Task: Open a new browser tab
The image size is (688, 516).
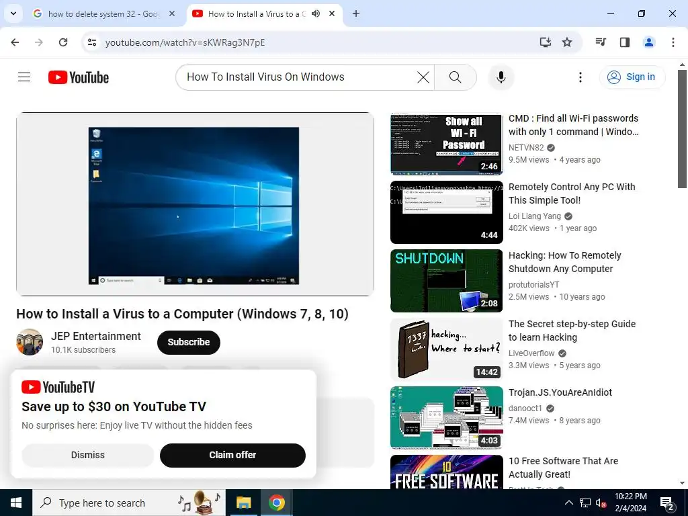Action: tap(356, 14)
